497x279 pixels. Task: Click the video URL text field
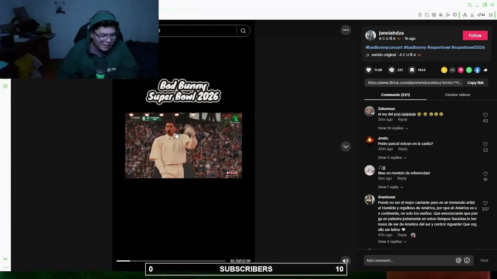tap(414, 83)
